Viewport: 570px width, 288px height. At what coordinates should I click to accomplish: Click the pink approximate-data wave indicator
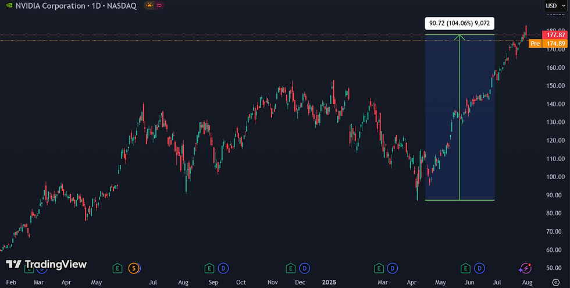point(159,5)
